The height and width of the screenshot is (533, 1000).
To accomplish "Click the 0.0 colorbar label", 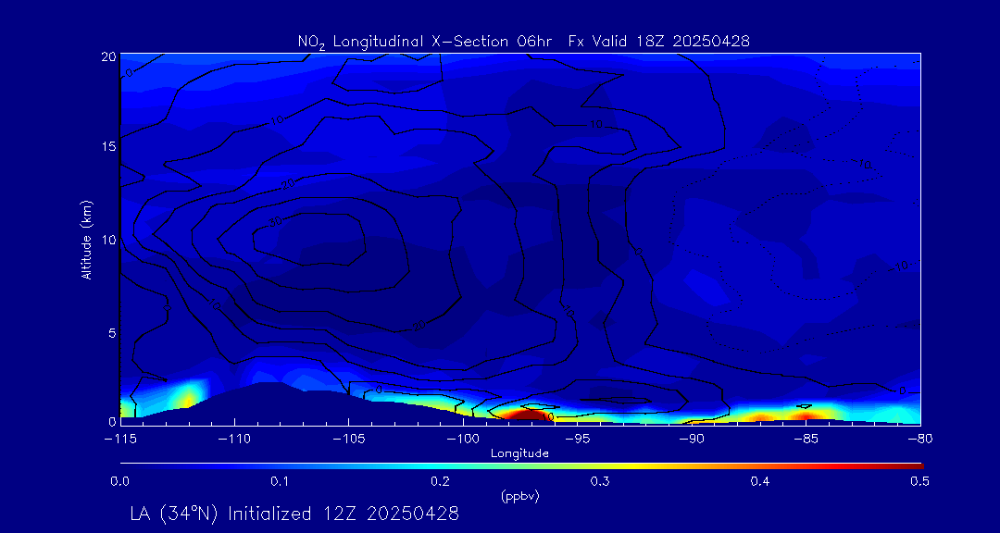I will click(119, 482).
